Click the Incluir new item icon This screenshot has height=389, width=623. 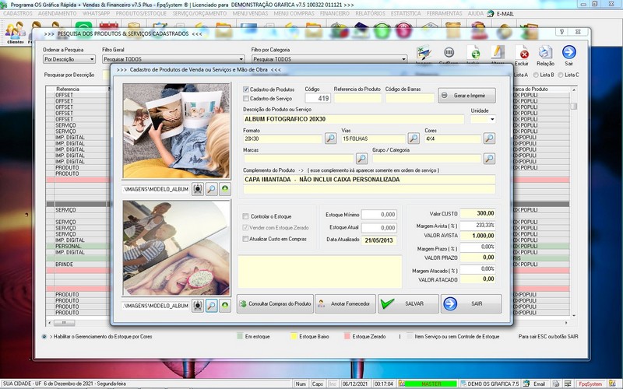(473, 54)
